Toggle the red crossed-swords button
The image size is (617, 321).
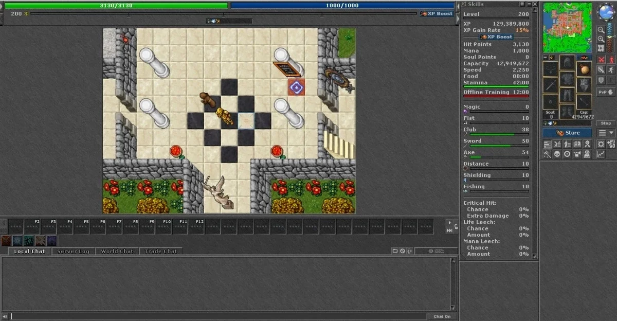click(601, 60)
